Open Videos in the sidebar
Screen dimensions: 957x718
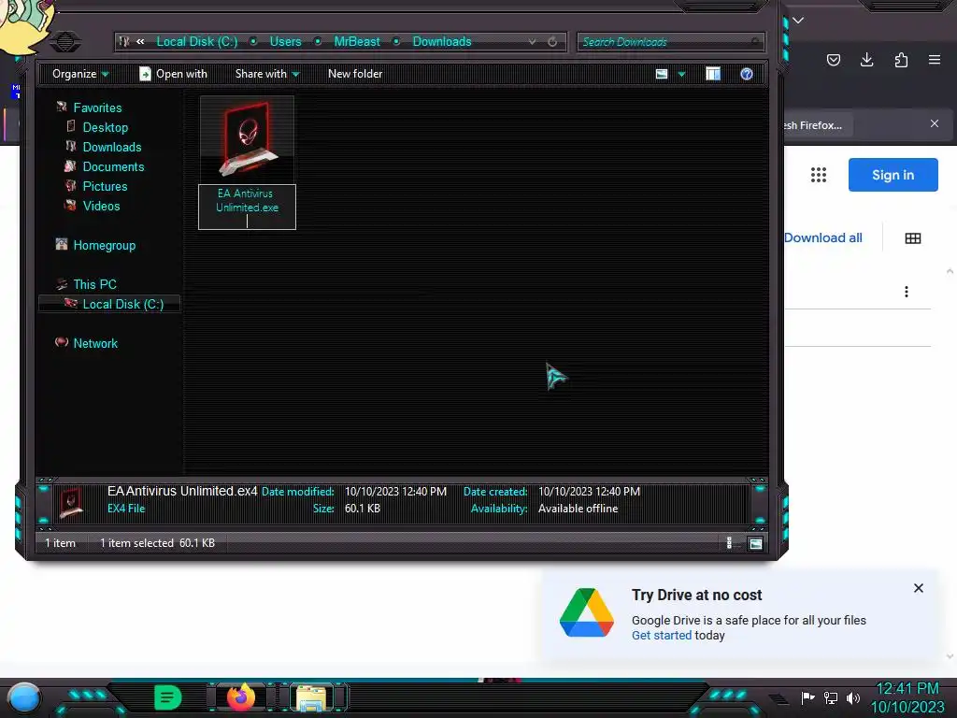point(101,206)
